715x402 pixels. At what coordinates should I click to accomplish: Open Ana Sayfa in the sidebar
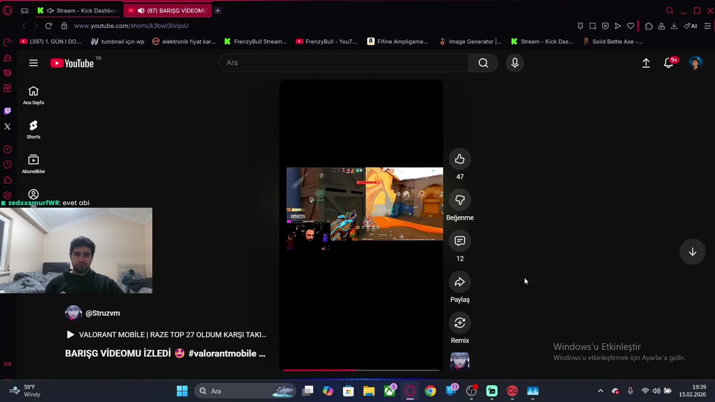point(34,95)
